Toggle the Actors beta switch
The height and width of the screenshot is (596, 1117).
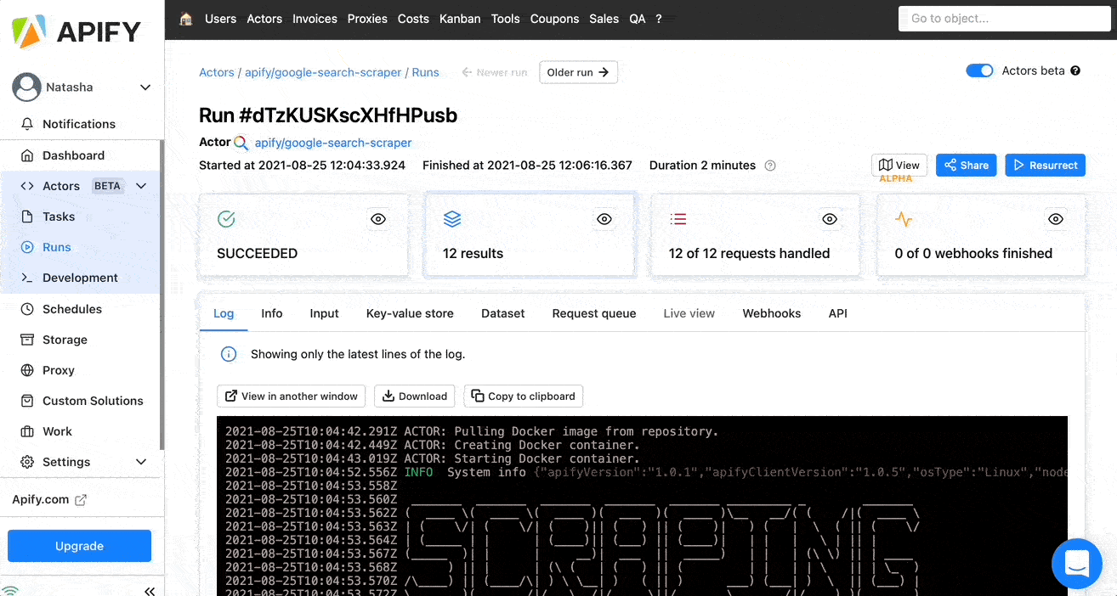click(x=979, y=70)
